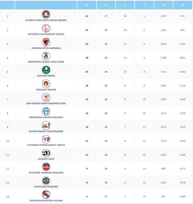The height and width of the screenshot is (204, 193).
Task: Click the green Logiman Broni logo
Action: point(46,70)
